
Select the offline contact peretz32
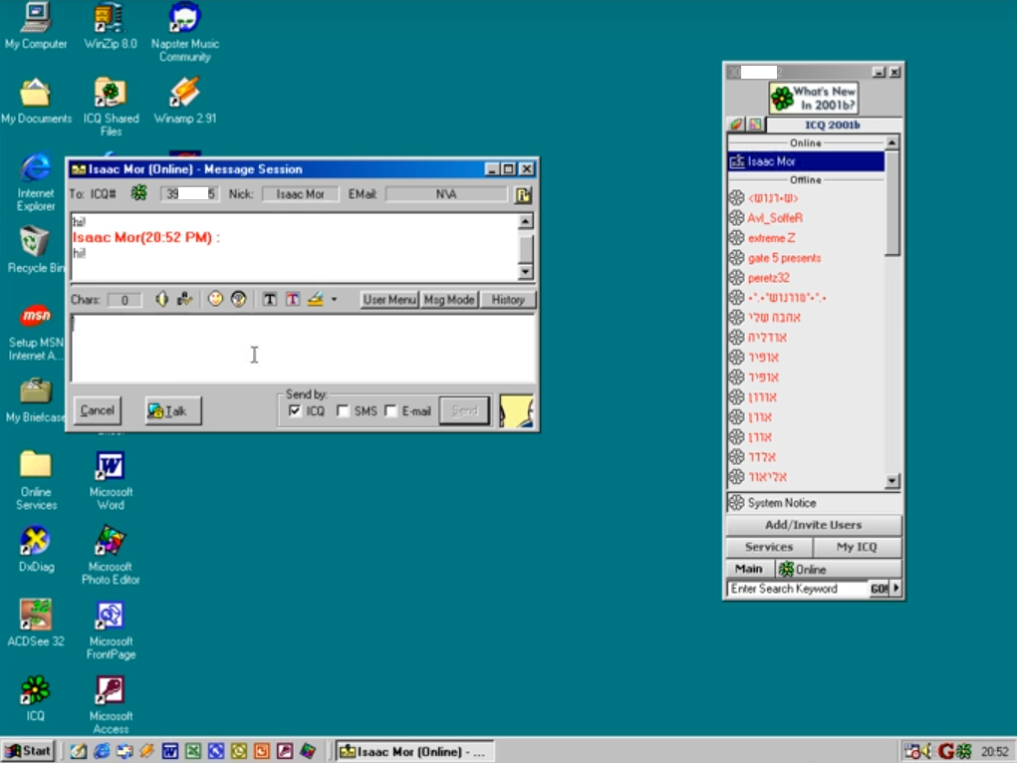(x=806, y=278)
